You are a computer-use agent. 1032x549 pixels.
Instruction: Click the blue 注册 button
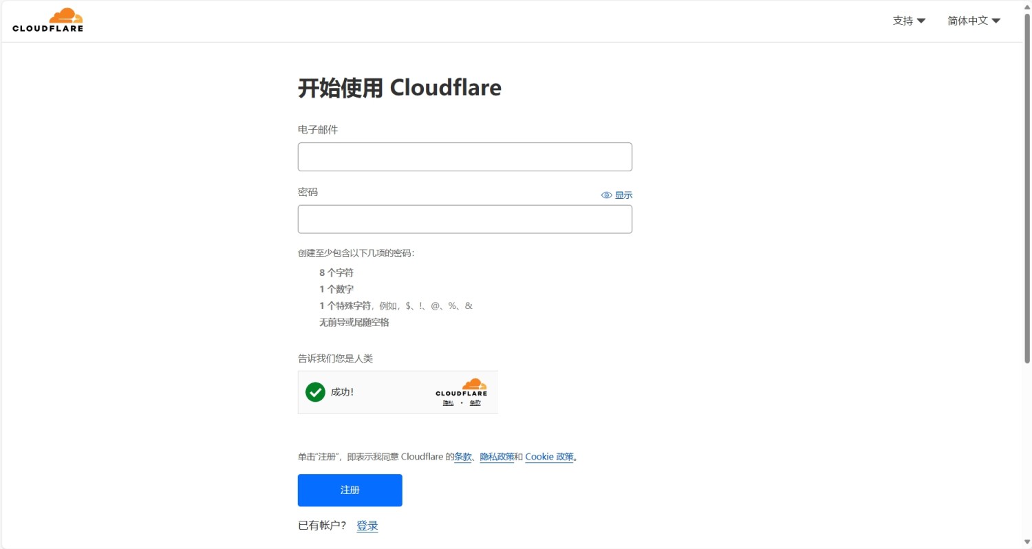350,491
